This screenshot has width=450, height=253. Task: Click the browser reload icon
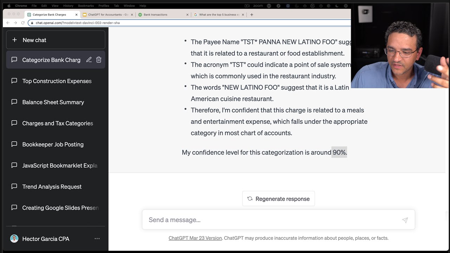tap(23, 23)
